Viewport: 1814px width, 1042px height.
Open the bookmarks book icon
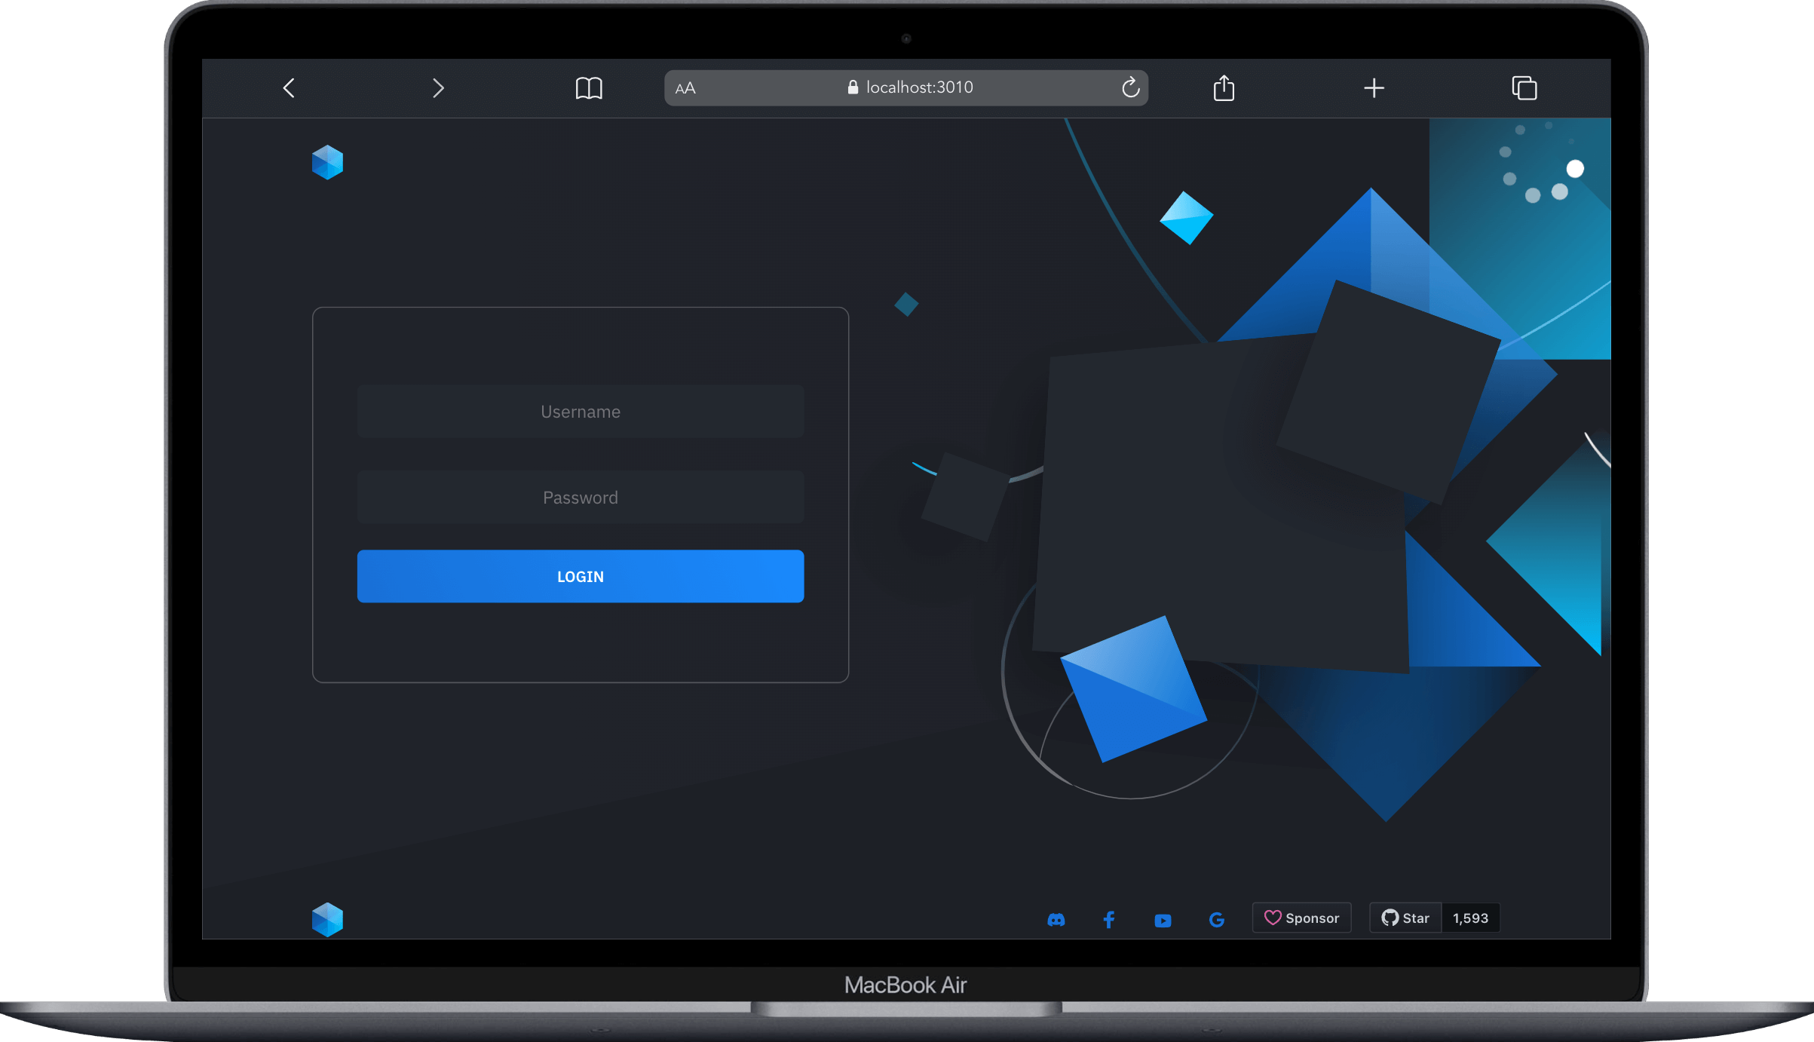point(589,88)
